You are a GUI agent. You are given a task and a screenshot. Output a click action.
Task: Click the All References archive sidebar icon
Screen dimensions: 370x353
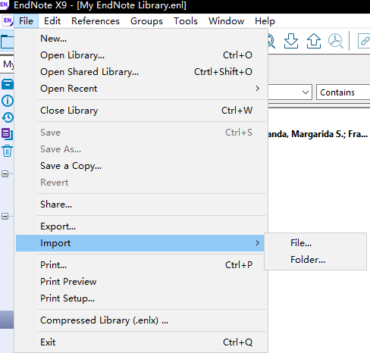(8, 84)
